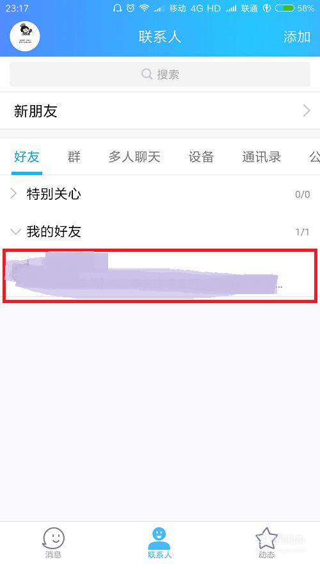The height and width of the screenshot is (569, 320).
Task: Open 新朋友 via the right chevron
Action: [307, 111]
